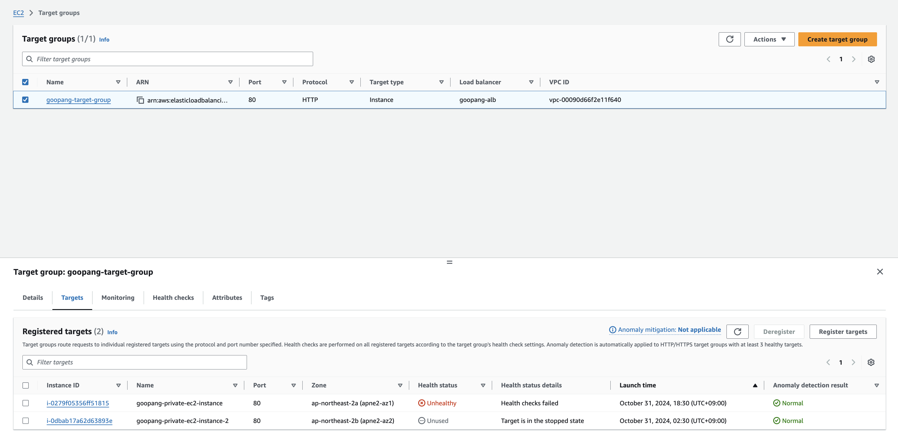The height and width of the screenshot is (443, 898).
Task: Click Normal check icon for instance i-0dbab17a62d63893e
Action: coord(776,421)
